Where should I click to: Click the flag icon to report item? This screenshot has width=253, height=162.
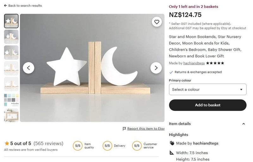click(124, 129)
